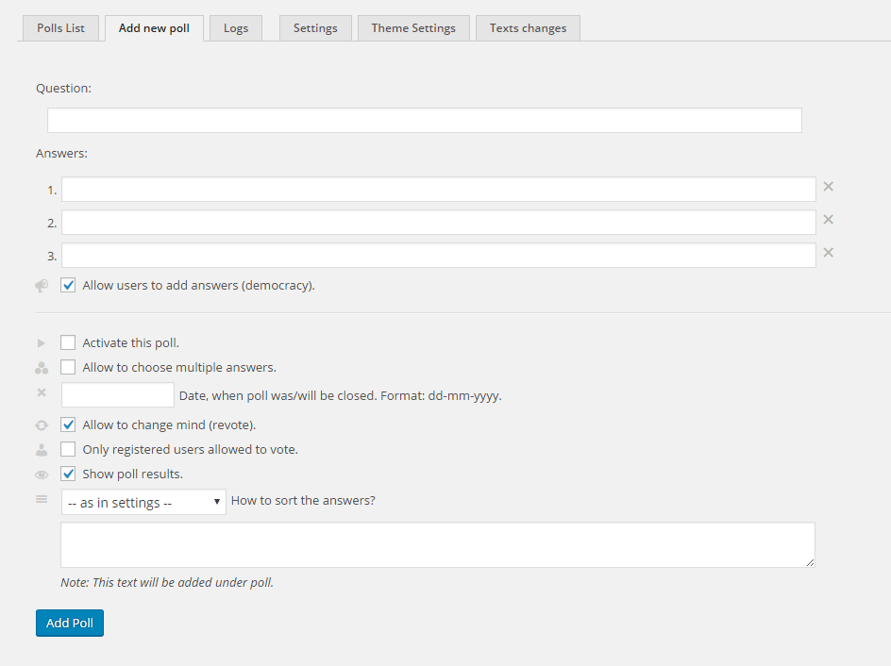This screenshot has height=666, width=891.
Task: Click the user icon beside registered users option
Action: 42,450
